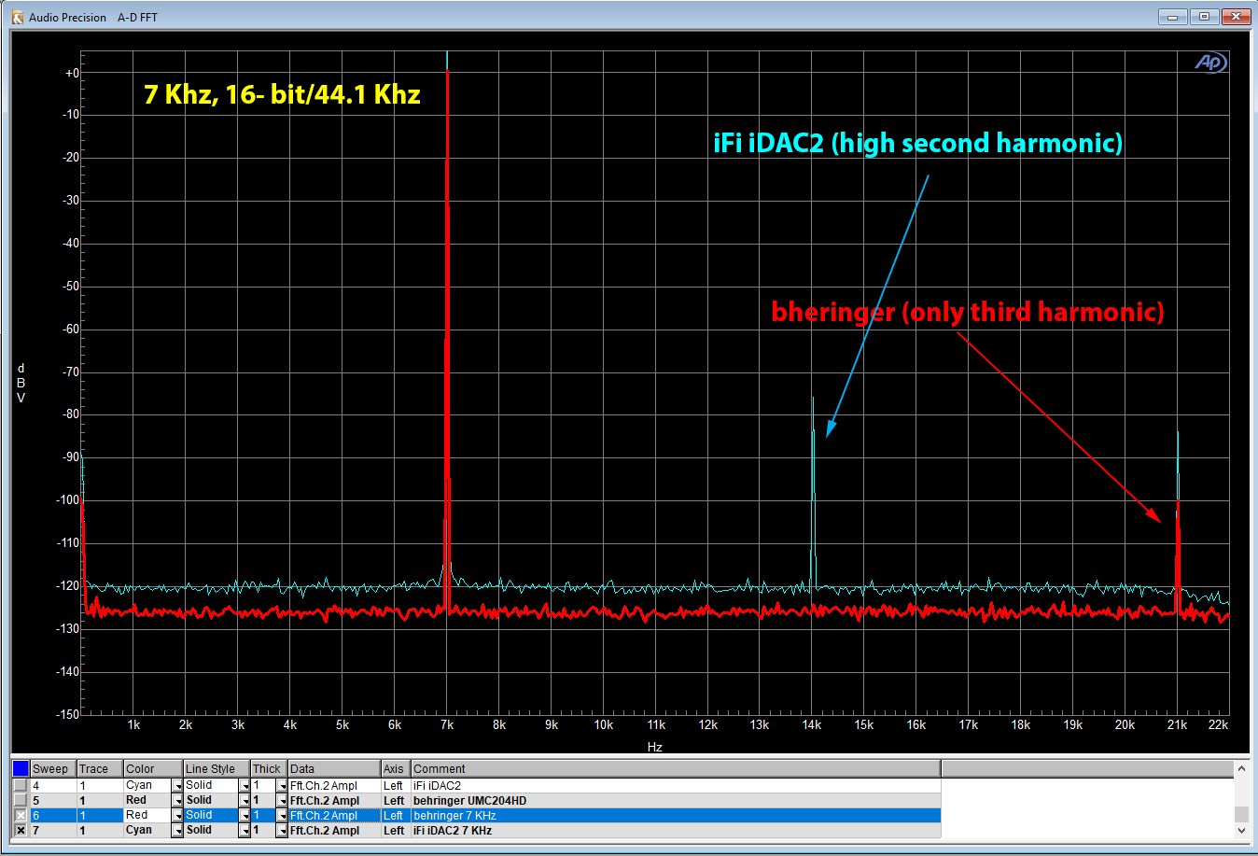Open thickness dropdown for sweep 5
The height and width of the screenshot is (856, 1258).
(x=282, y=801)
